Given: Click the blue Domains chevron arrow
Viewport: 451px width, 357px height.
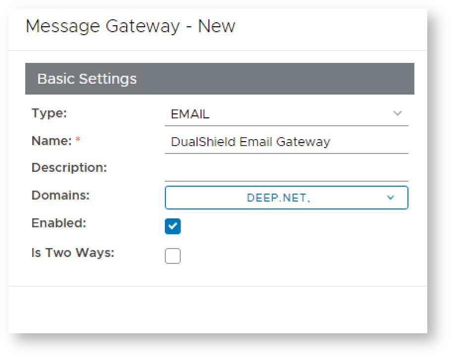Looking at the screenshot, I should 391,198.
